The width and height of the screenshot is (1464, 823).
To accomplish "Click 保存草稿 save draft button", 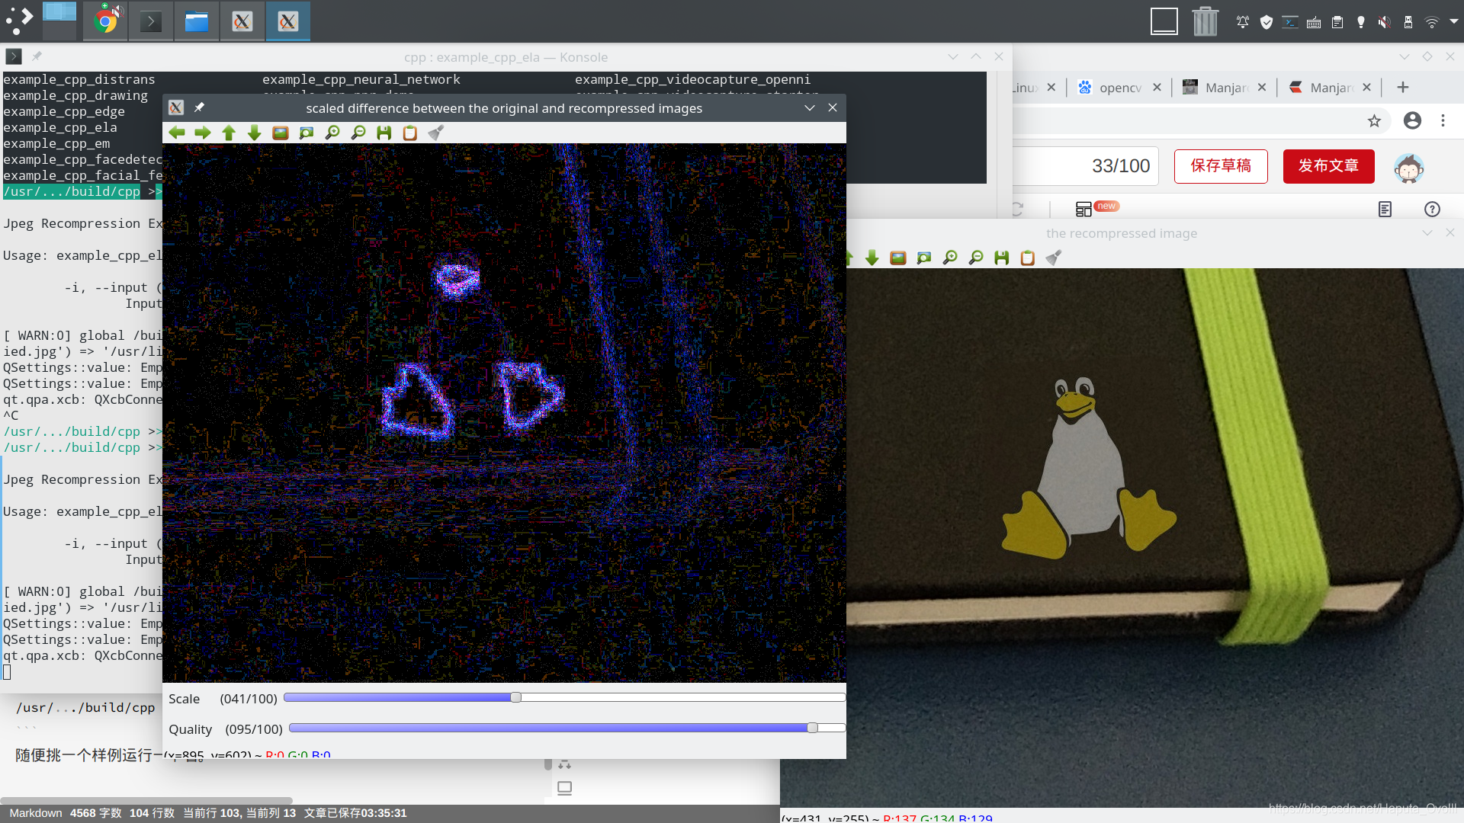I will pos(1221,166).
